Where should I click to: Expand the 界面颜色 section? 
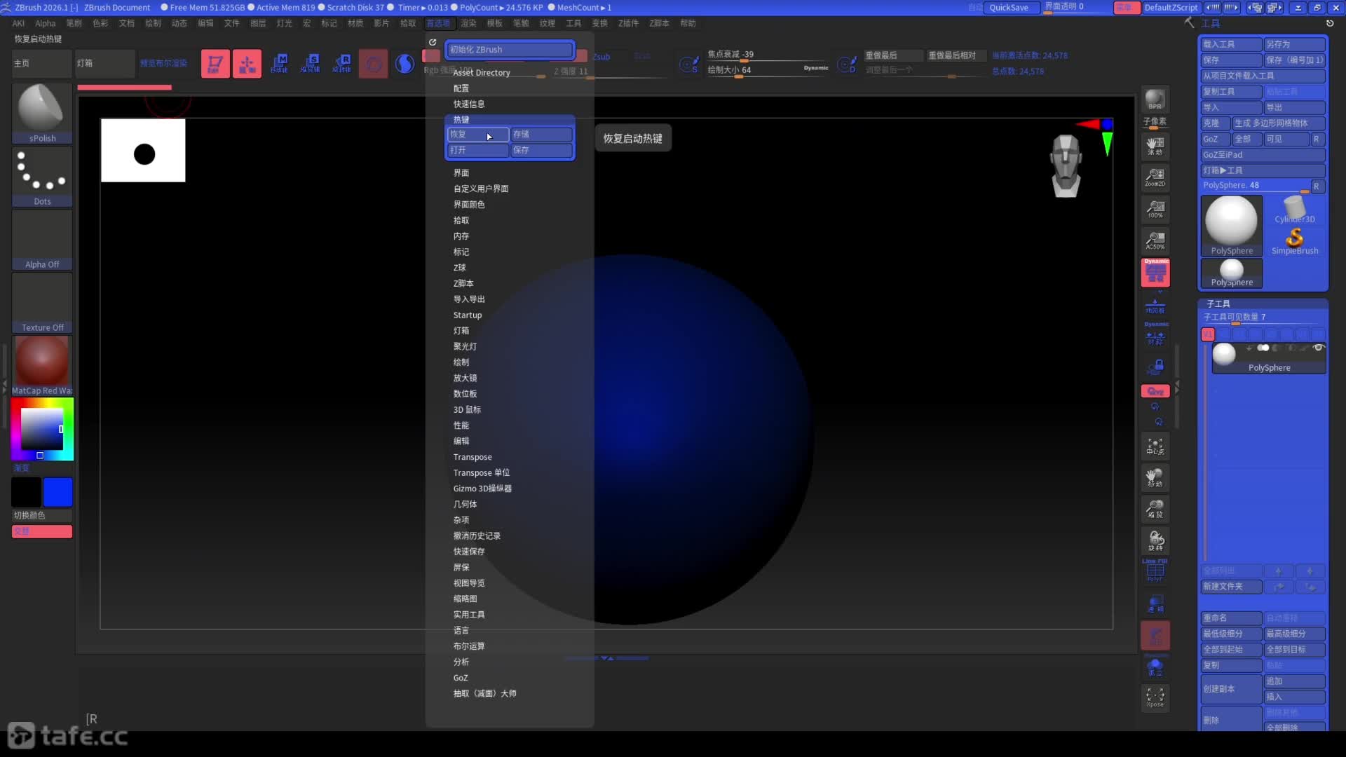click(469, 205)
